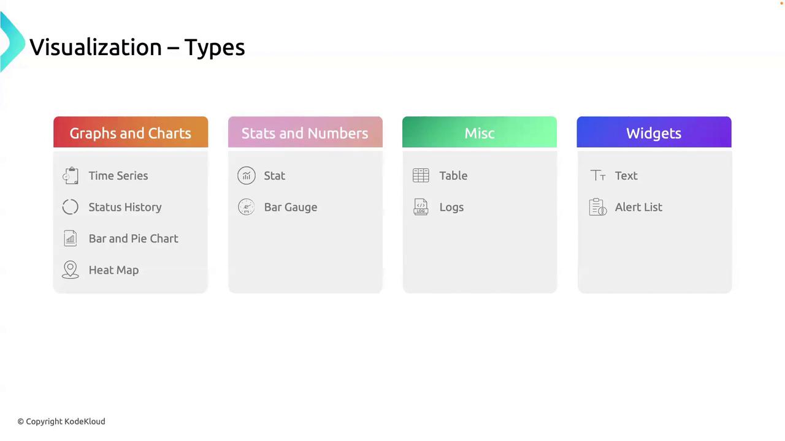Click the Status History circle icon
Screen dimensions: 785x441
pos(71,207)
